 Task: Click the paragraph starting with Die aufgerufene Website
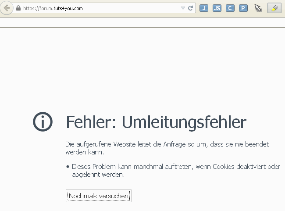[x=167, y=148]
